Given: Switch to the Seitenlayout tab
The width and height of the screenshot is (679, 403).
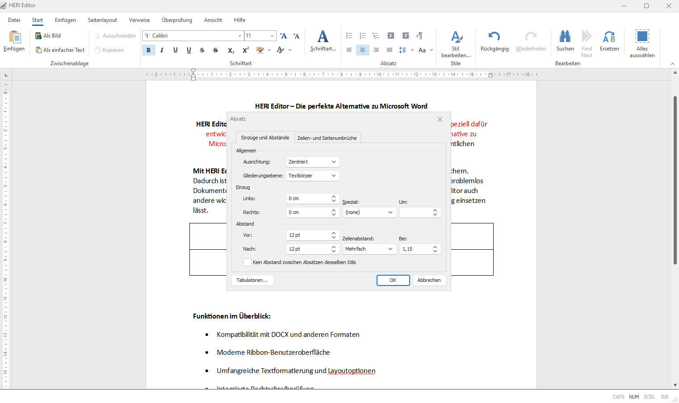Looking at the screenshot, I should click(102, 20).
